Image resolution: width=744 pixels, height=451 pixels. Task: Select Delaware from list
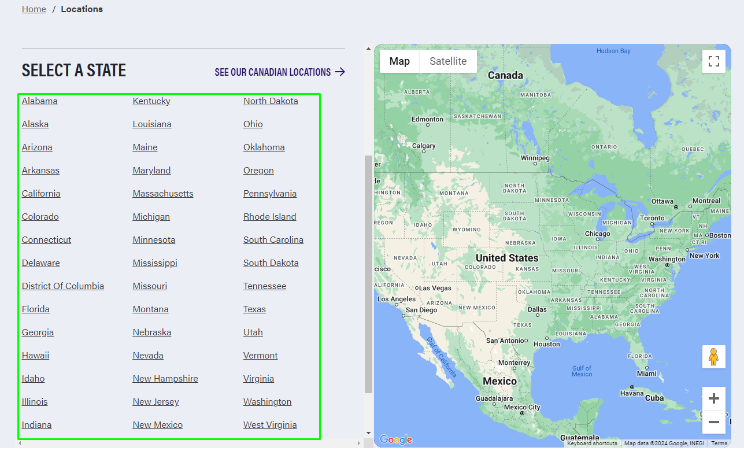(41, 263)
